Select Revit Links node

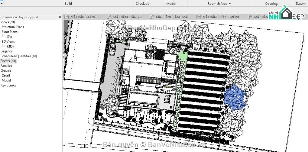click(x=8, y=85)
